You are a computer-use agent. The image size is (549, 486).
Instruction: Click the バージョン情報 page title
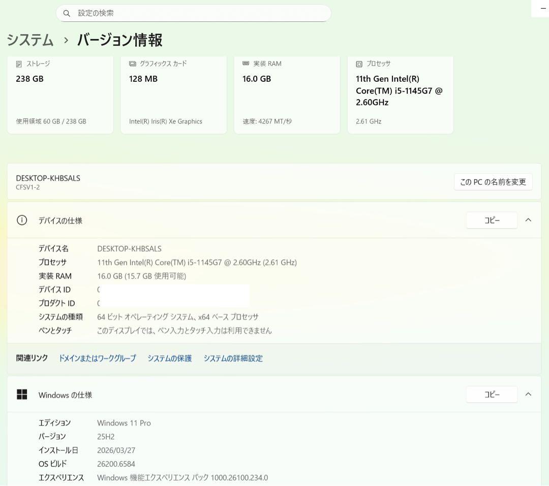pos(120,40)
